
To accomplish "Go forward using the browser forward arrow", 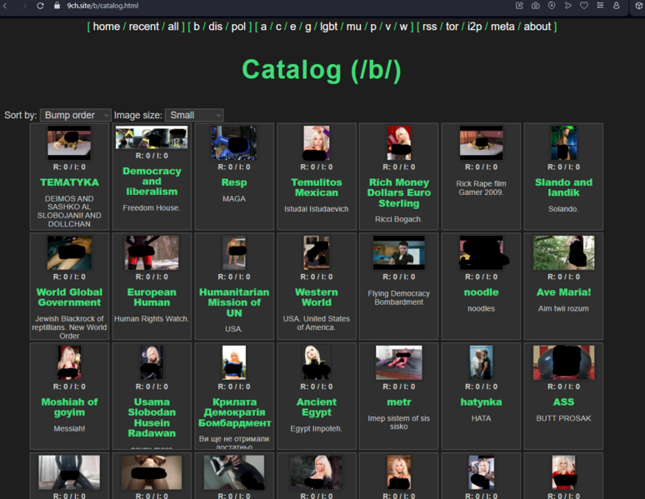I will point(24,6).
